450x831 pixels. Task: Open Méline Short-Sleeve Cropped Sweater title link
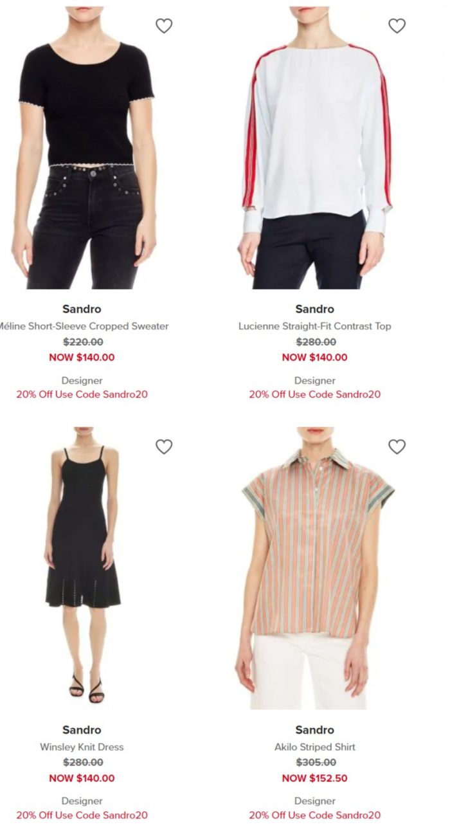tap(84, 326)
